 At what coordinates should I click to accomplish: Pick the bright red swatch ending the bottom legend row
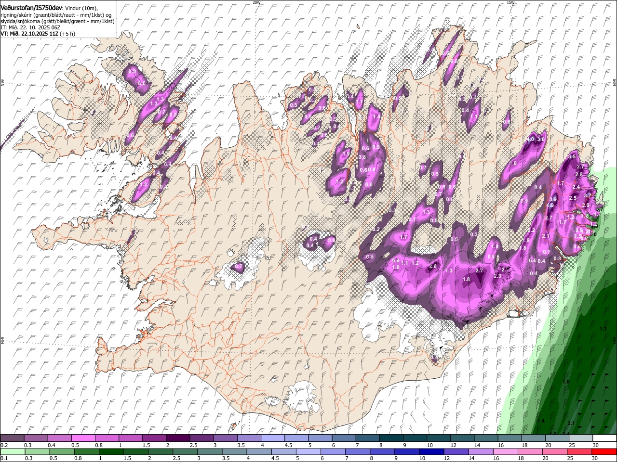pos(605,451)
